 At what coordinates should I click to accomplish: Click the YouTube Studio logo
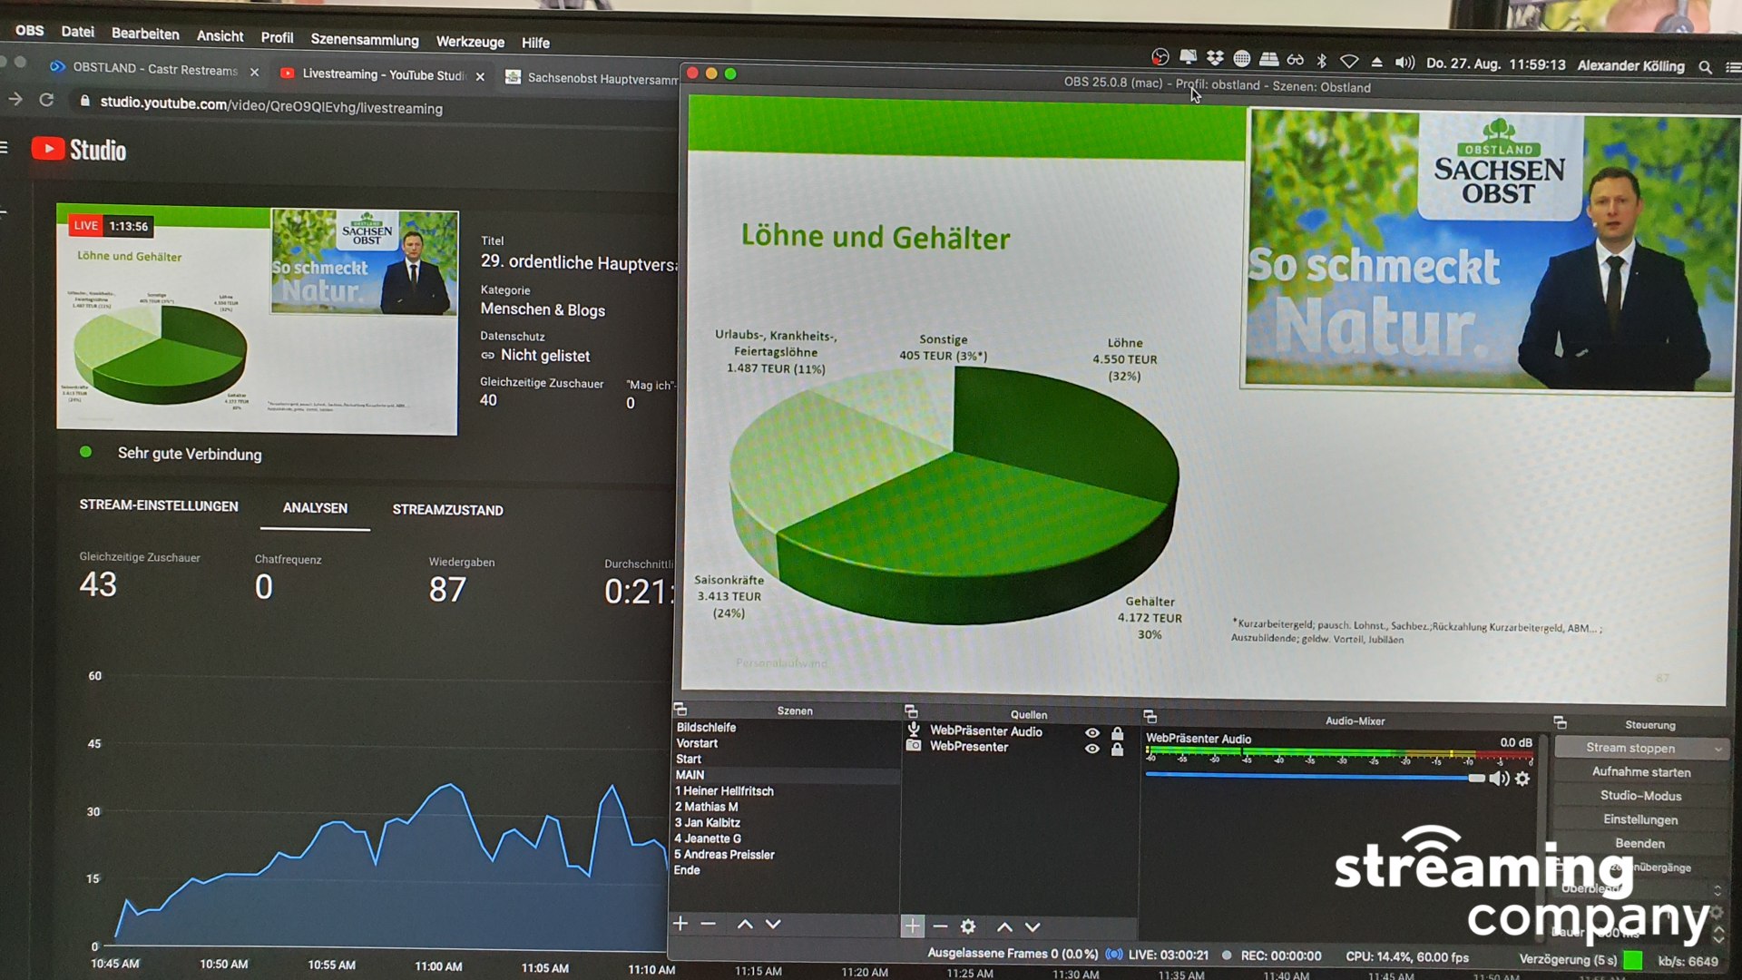coord(79,150)
